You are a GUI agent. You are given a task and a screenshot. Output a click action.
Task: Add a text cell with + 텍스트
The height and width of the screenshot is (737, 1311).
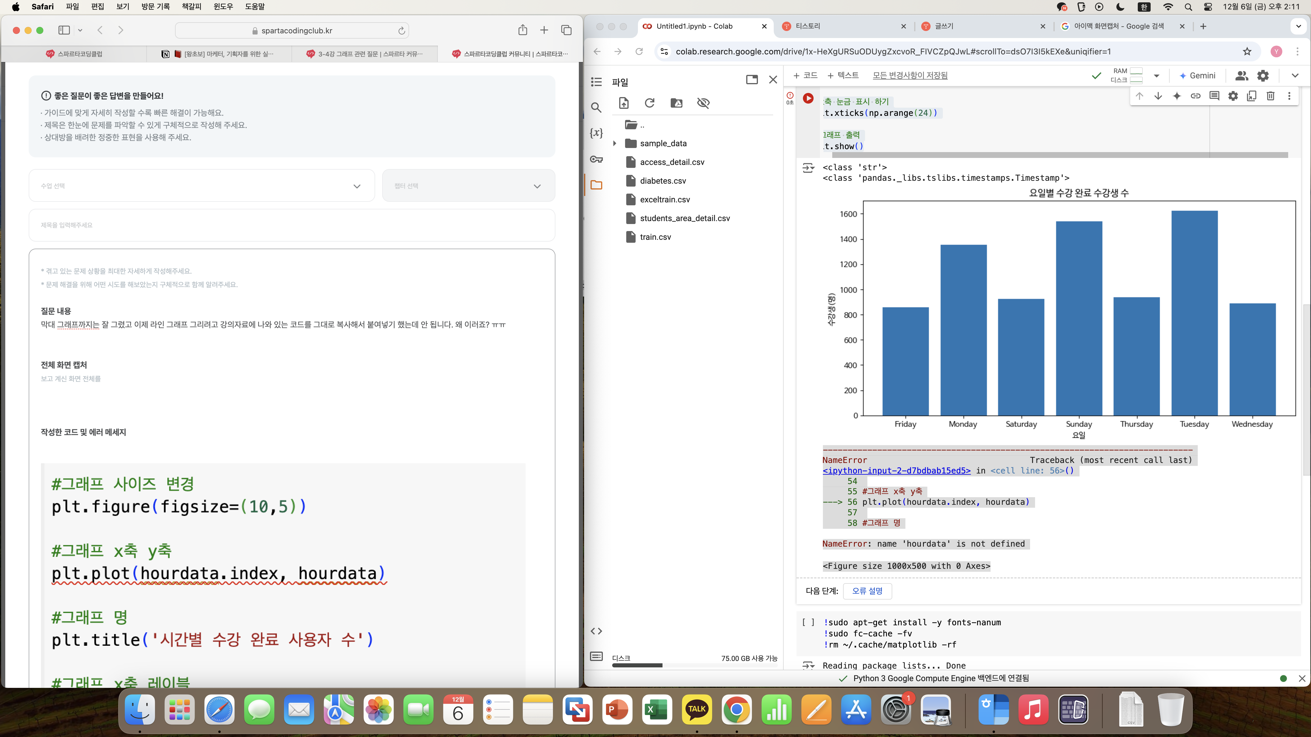tap(843, 75)
